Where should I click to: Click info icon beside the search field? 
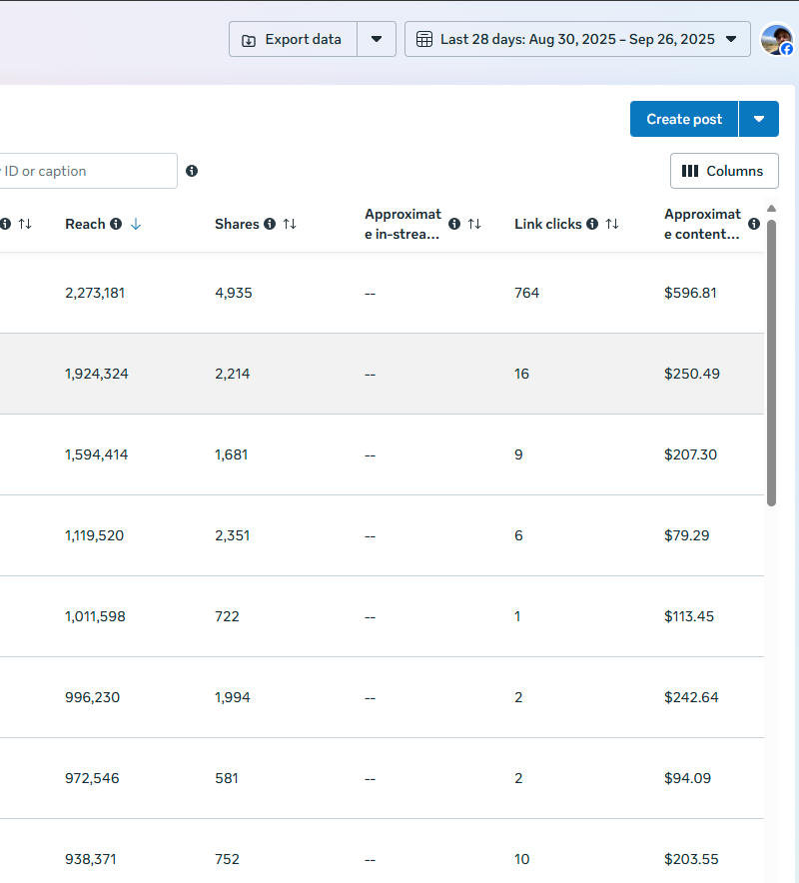click(192, 171)
